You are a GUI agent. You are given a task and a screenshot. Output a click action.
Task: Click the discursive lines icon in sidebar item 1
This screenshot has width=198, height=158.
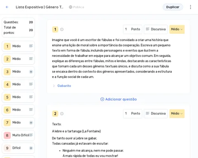(x=31, y=46)
